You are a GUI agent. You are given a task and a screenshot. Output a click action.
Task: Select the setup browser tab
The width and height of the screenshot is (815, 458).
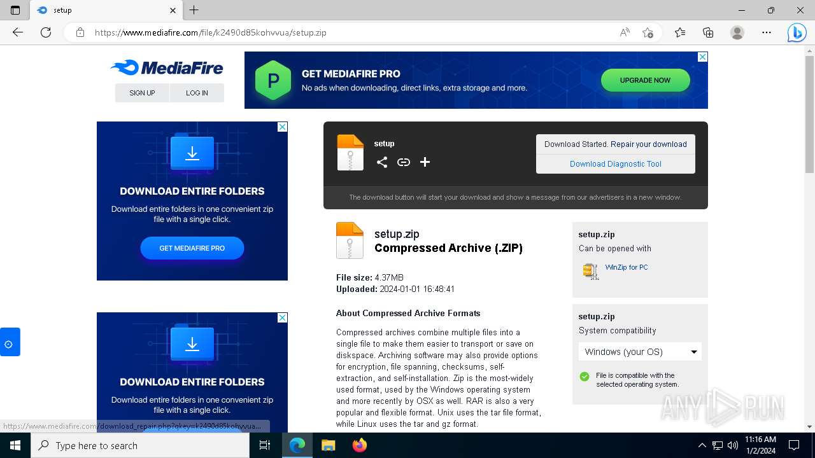click(x=106, y=10)
